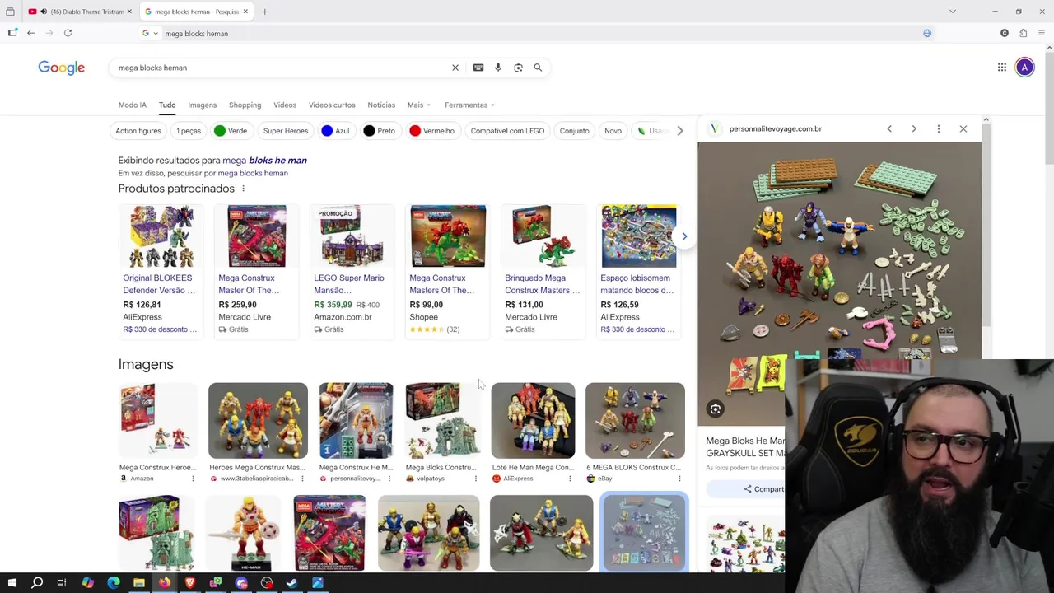Viewport: 1054px width, 593px height.
Task: Click the magnifier search submit icon
Action: pyautogui.click(x=538, y=68)
